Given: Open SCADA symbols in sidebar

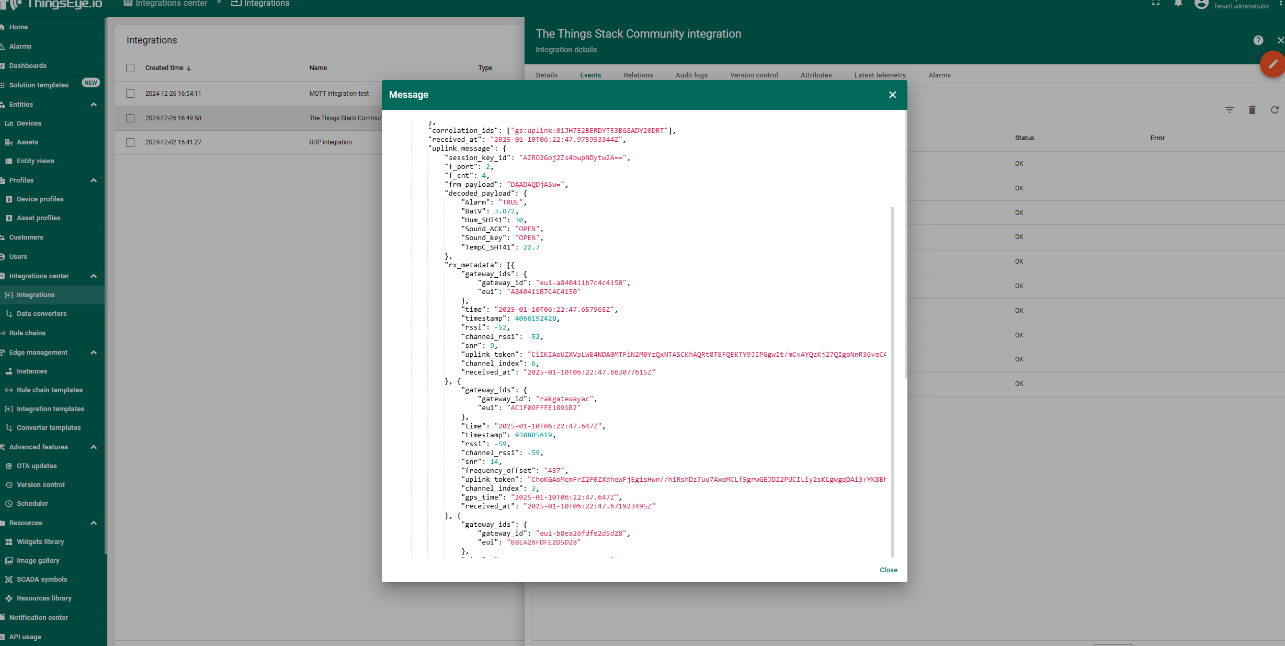Looking at the screenshot, I should click(x=42, y=580).
